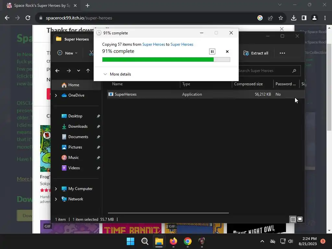
Task: Click the green copy progress bar
Action: coord(166,60)
